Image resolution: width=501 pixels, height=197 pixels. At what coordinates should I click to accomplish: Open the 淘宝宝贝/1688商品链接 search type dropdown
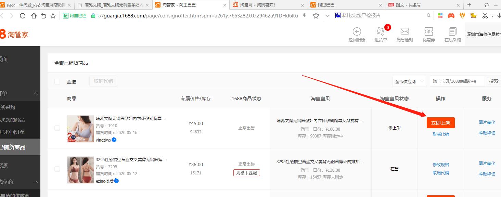pyautogui.click(x=457, y=81)
